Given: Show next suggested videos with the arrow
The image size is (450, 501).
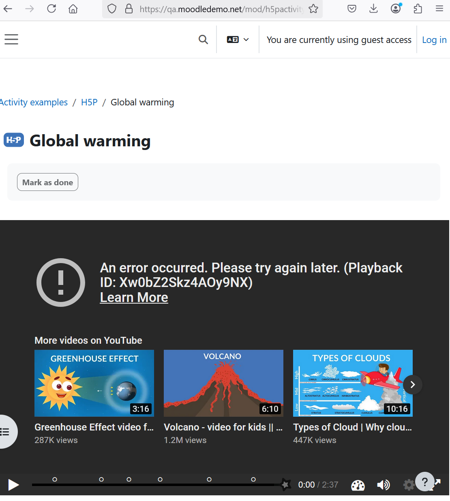Looking at the screenshot, I should tap(413, 385).
